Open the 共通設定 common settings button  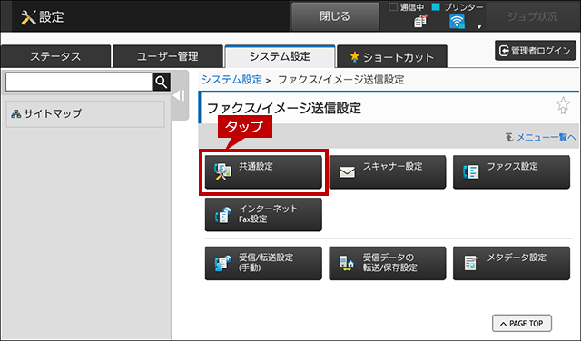pos(263,172)
